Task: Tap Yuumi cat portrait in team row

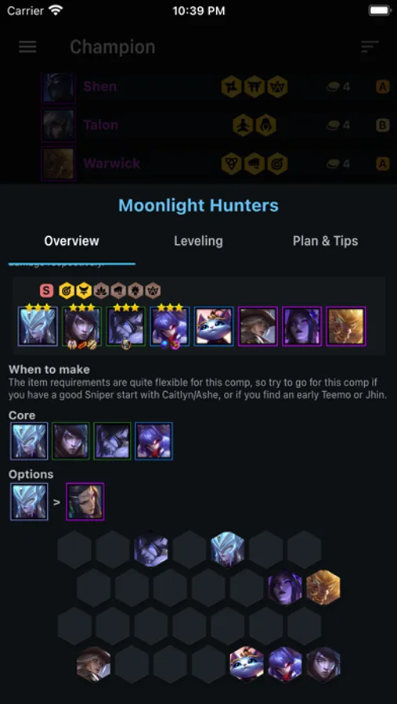Action: [214, 326]
